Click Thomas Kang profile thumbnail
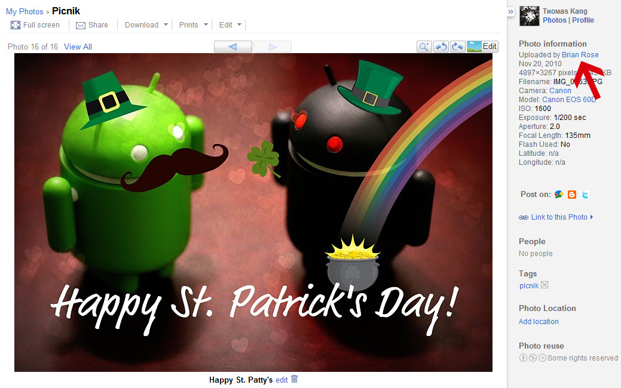 click(529, 16)
